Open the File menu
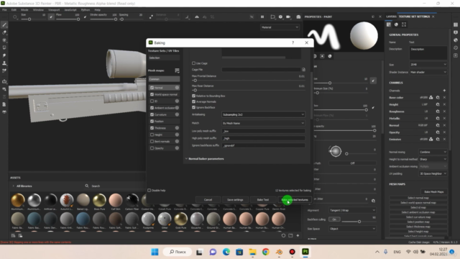Viewport: 460px width, 259px height. (x=4, y=10)
